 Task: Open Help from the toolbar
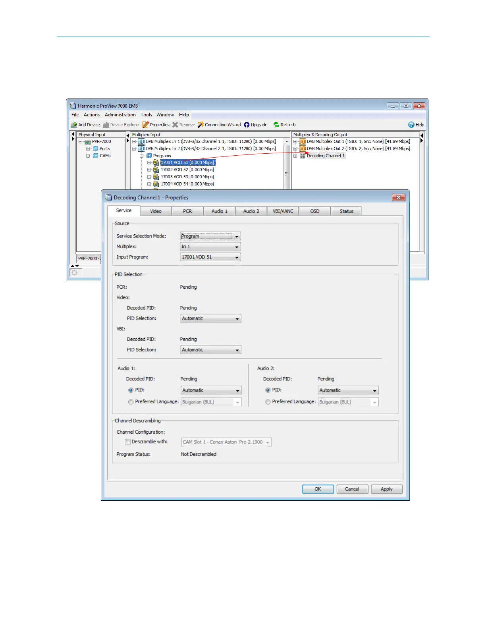coord(411,125)
